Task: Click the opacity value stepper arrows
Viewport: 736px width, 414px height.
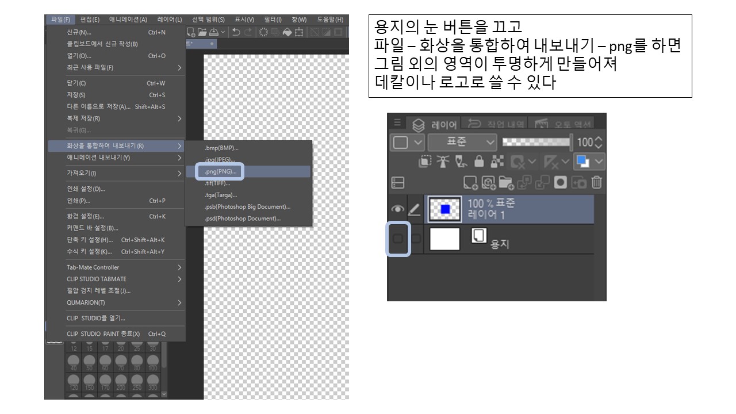Action: 599,142
